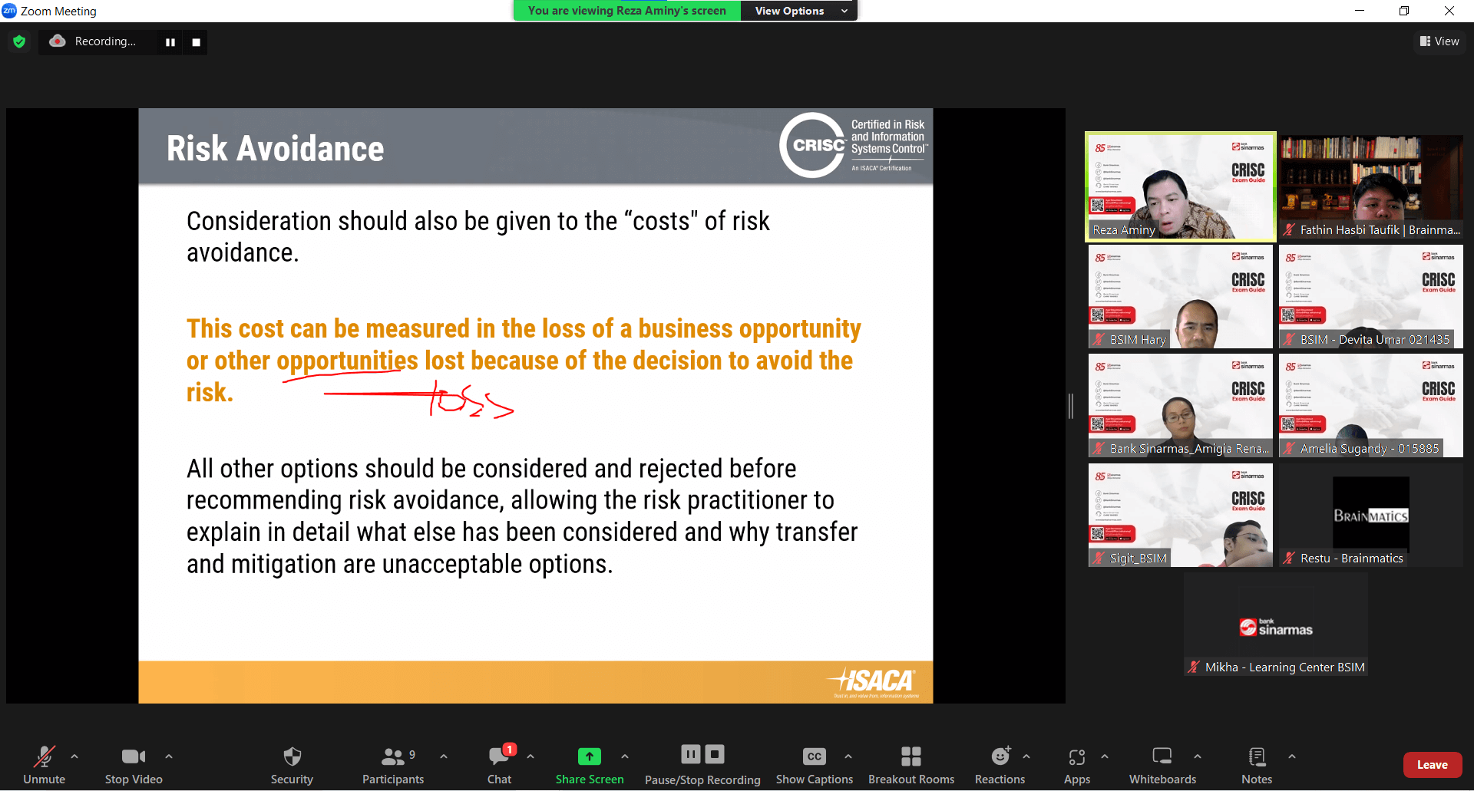Click the green encryption shield icon
1474x791 pixels.
(x=19, y=41)
